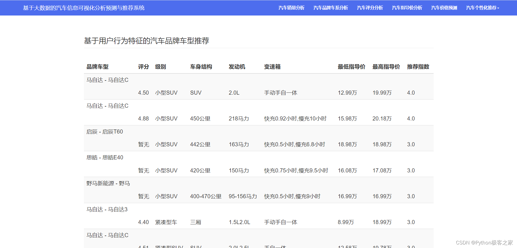Click the 1.5L2.0L engine cell
The image size is (517, 248).
pos(240,222)
